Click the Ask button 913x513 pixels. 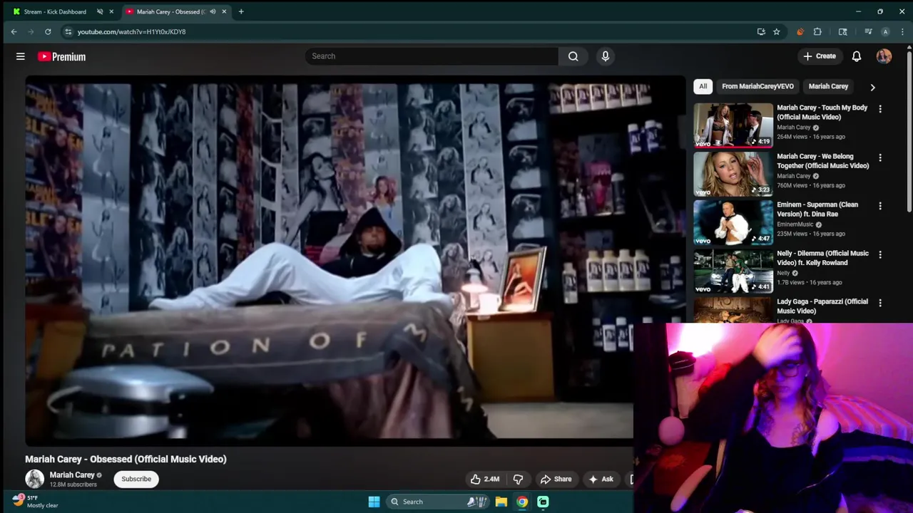(x=601, y=479)
